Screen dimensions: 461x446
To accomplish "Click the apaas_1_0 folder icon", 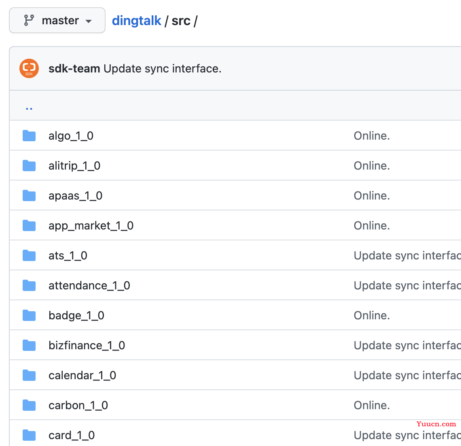I will pyautogui.click(x=29, y=195).
